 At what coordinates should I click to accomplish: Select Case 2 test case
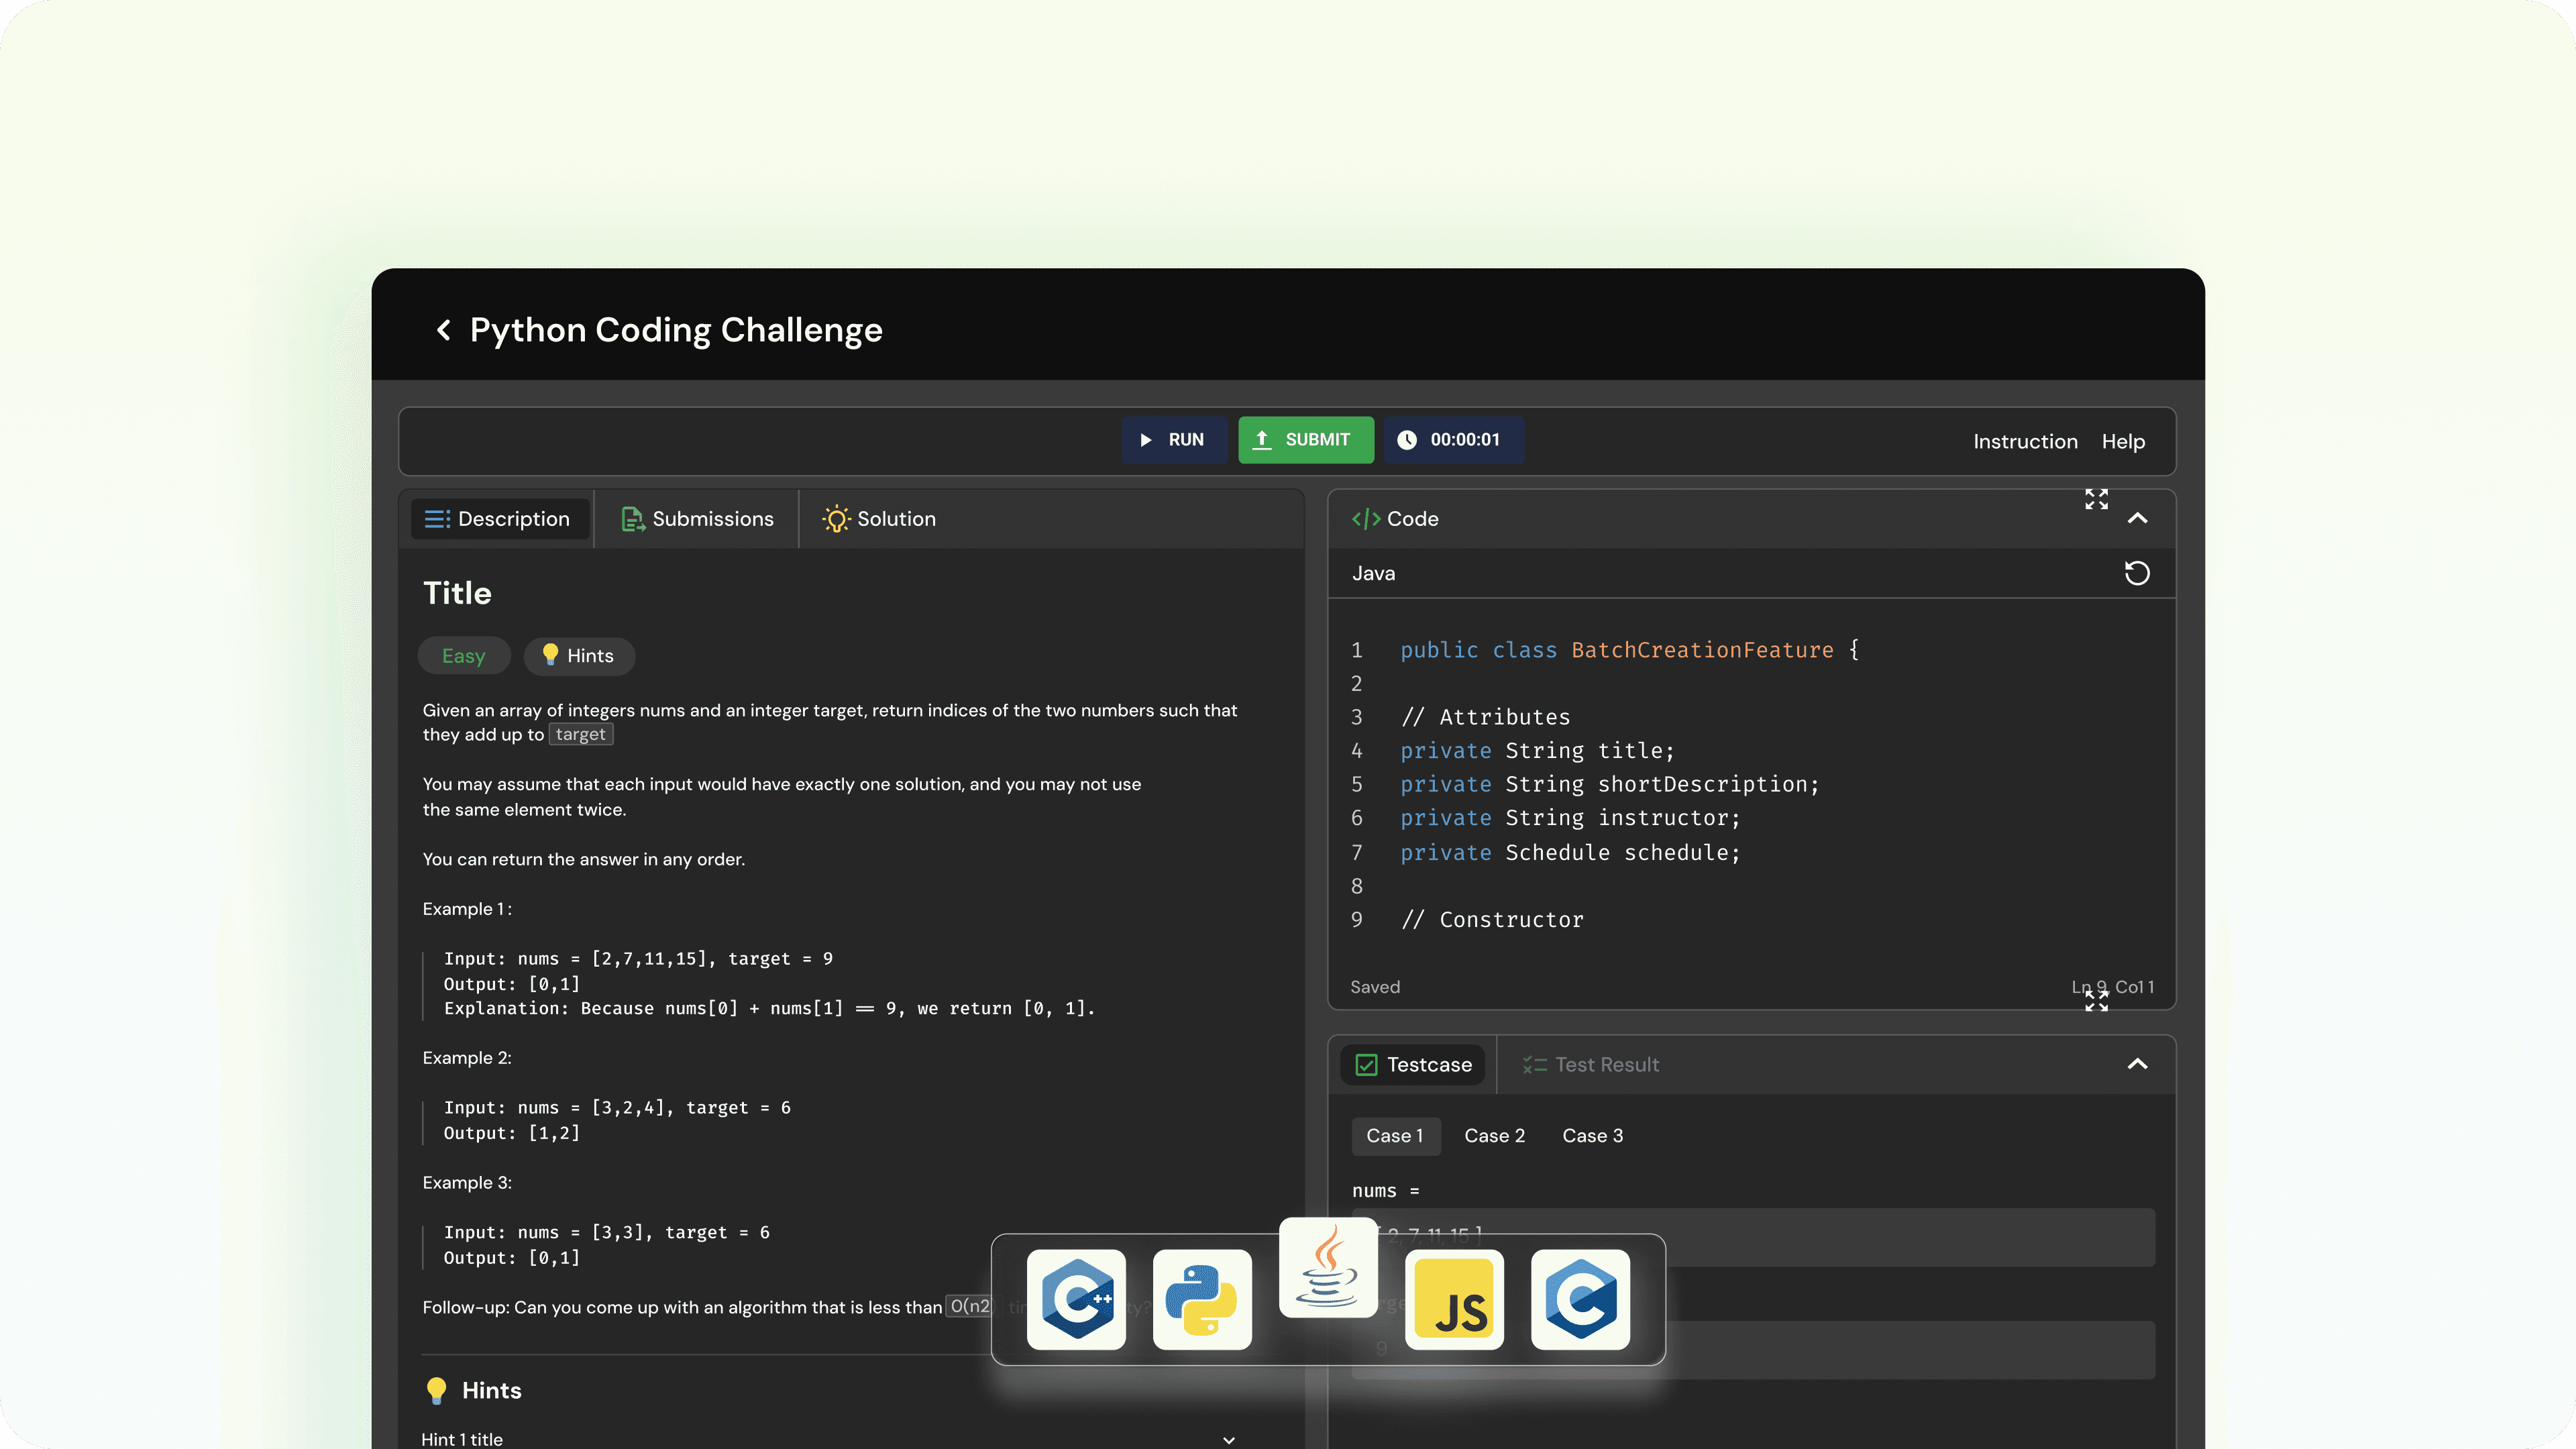1494,1136
